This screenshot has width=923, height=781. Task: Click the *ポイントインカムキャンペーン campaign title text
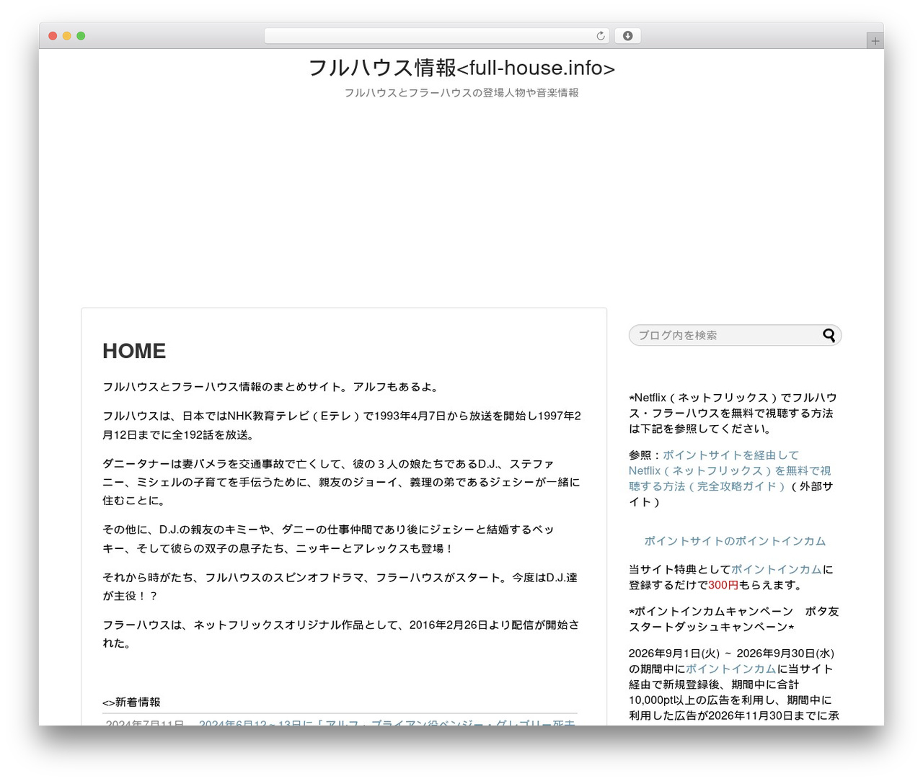(x=734, y=620)
